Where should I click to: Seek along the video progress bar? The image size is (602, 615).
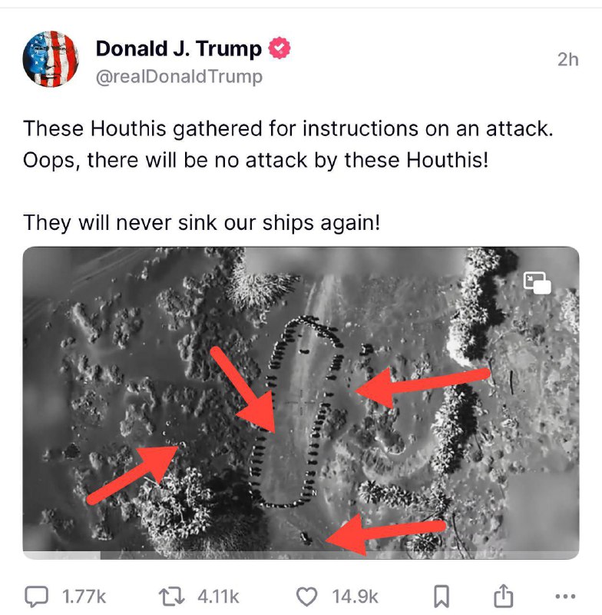click(x=301, y=555)
